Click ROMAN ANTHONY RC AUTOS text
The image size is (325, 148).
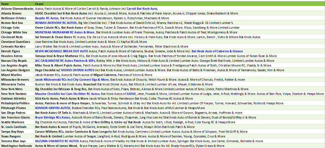56,23
